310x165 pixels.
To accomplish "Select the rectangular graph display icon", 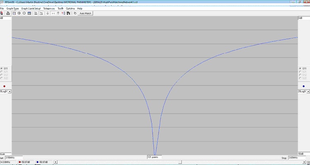I will pos(14,13).
